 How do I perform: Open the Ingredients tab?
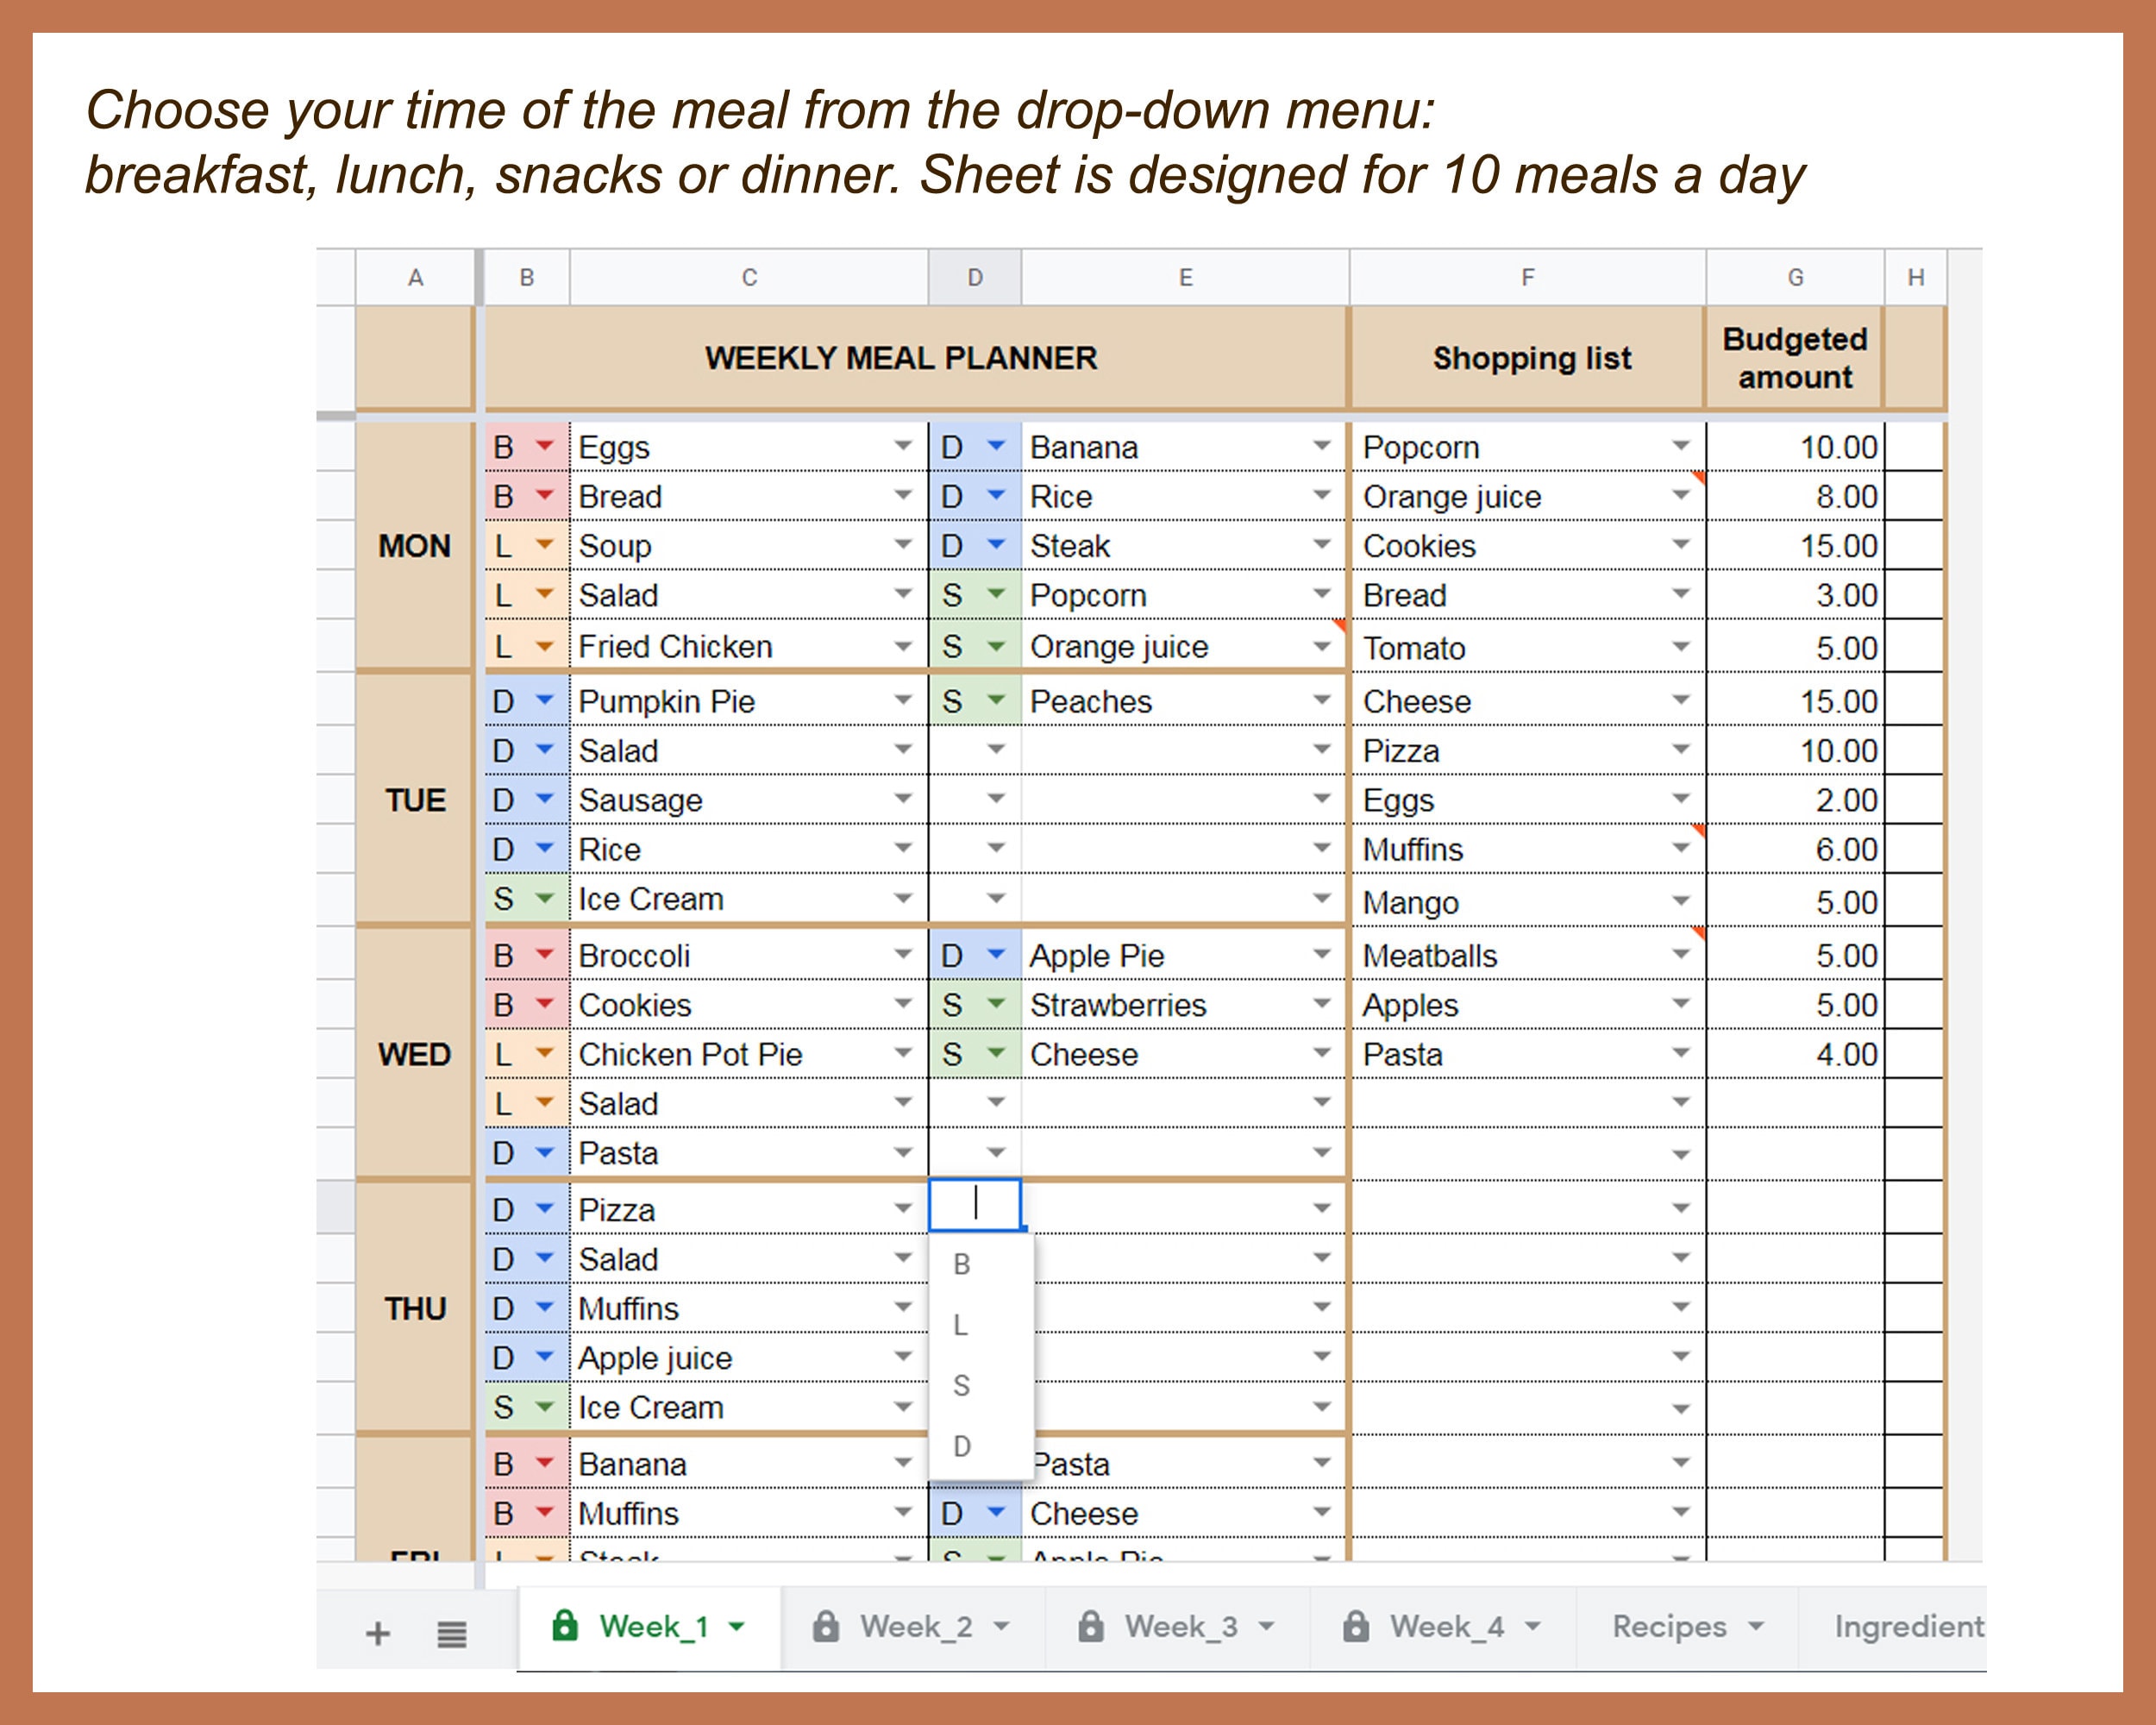click(1908, 1627)
